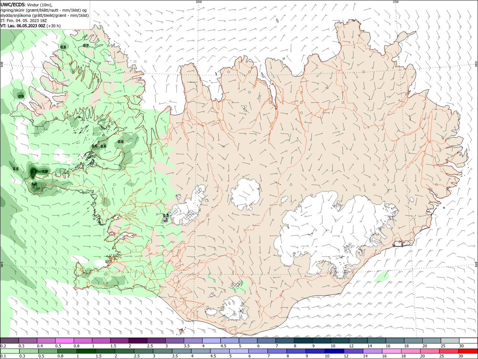The width and height of the screenshot is (478, 359).
Task: Click the 0.8 precipitation value on the map
Action: (x=63, y=47)
